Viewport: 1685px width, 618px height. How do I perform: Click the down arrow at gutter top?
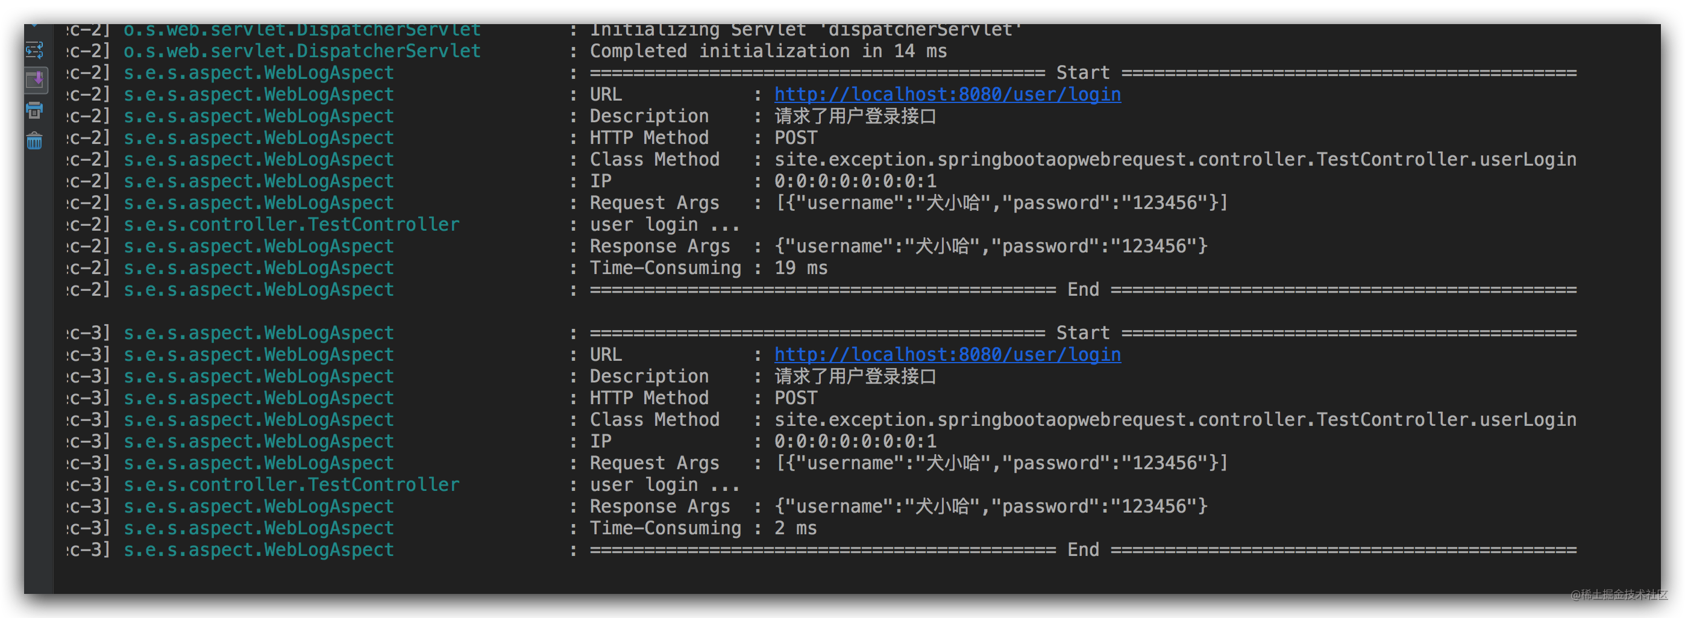tap(35, 26)
